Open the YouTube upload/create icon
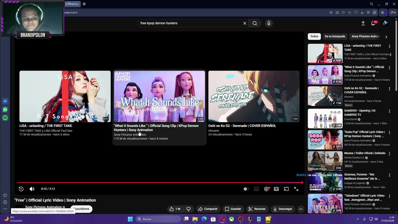 coord(363,23)
